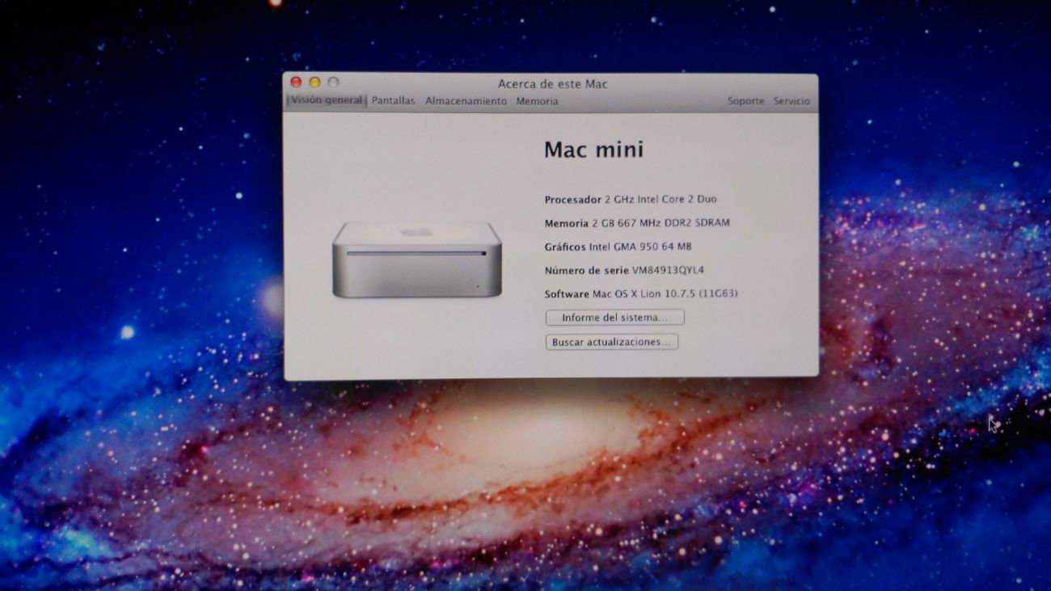The image size is (1051, 591).
Task: Click the gray zoom window button
Action: coord(333,82)
